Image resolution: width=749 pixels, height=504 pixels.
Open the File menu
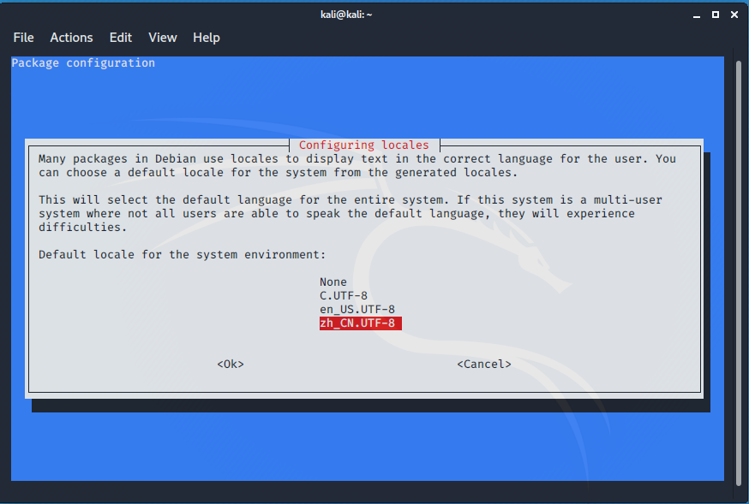(x=23, y=38)
